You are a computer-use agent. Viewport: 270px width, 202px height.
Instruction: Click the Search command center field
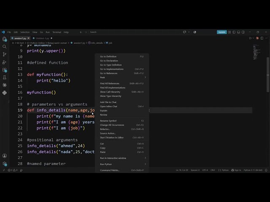point(135,32)
